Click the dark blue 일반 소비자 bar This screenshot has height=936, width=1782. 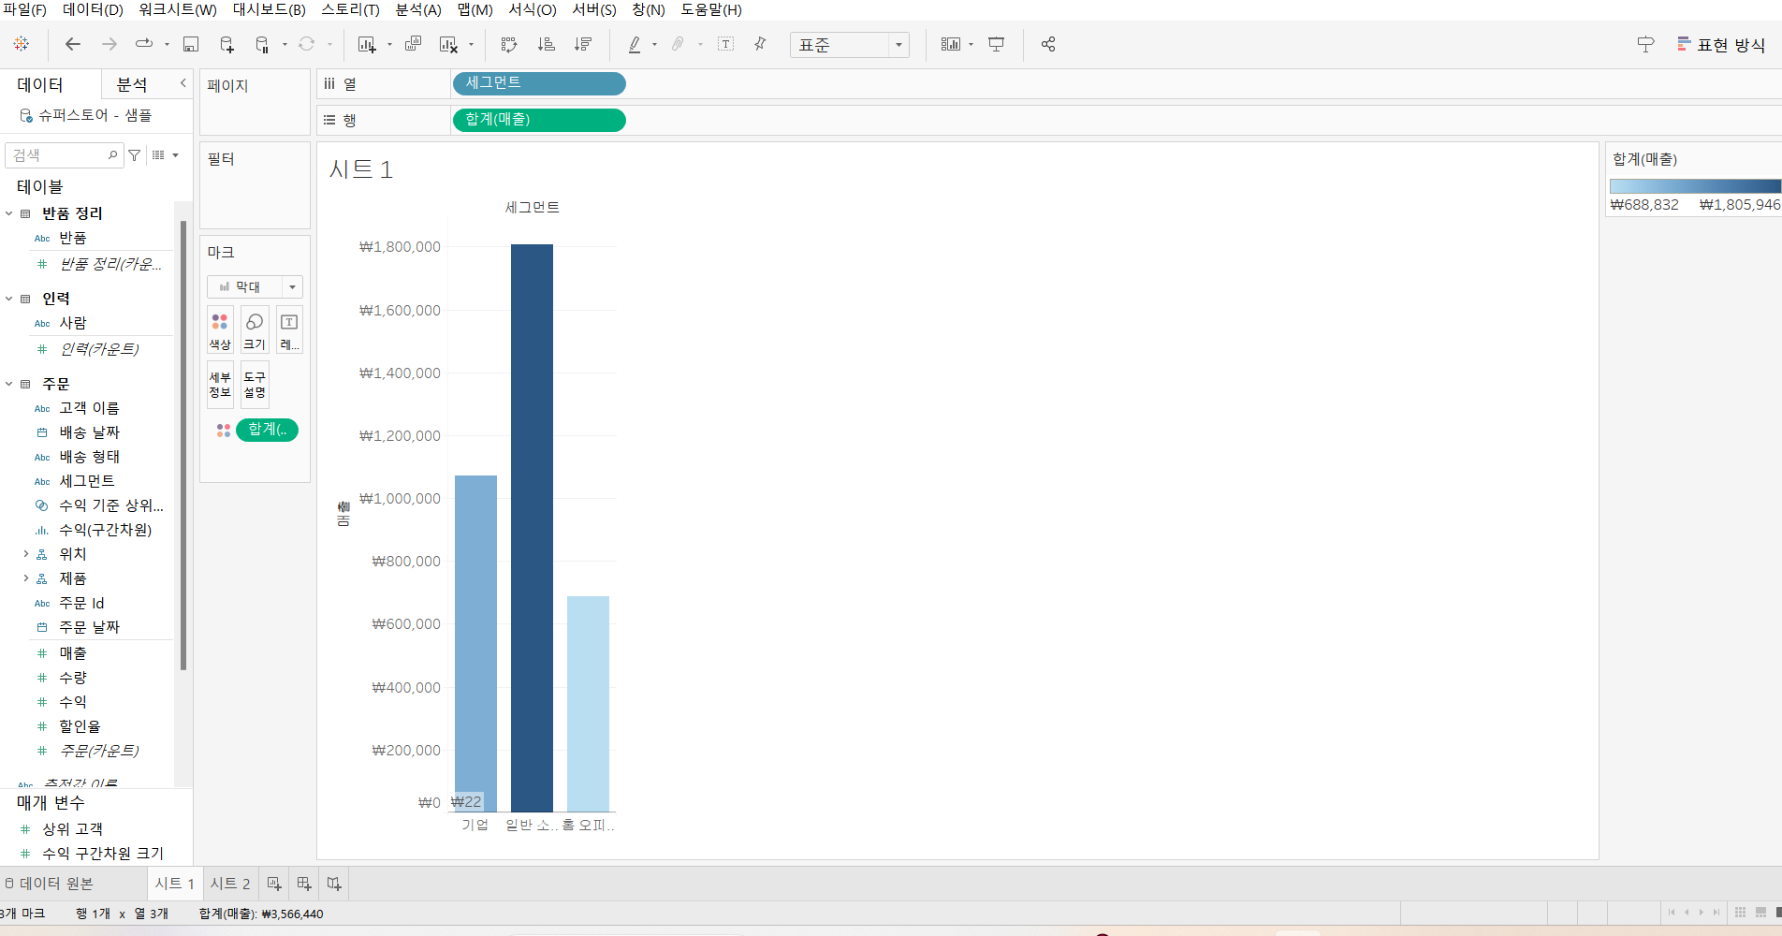[x=532, y=528]
